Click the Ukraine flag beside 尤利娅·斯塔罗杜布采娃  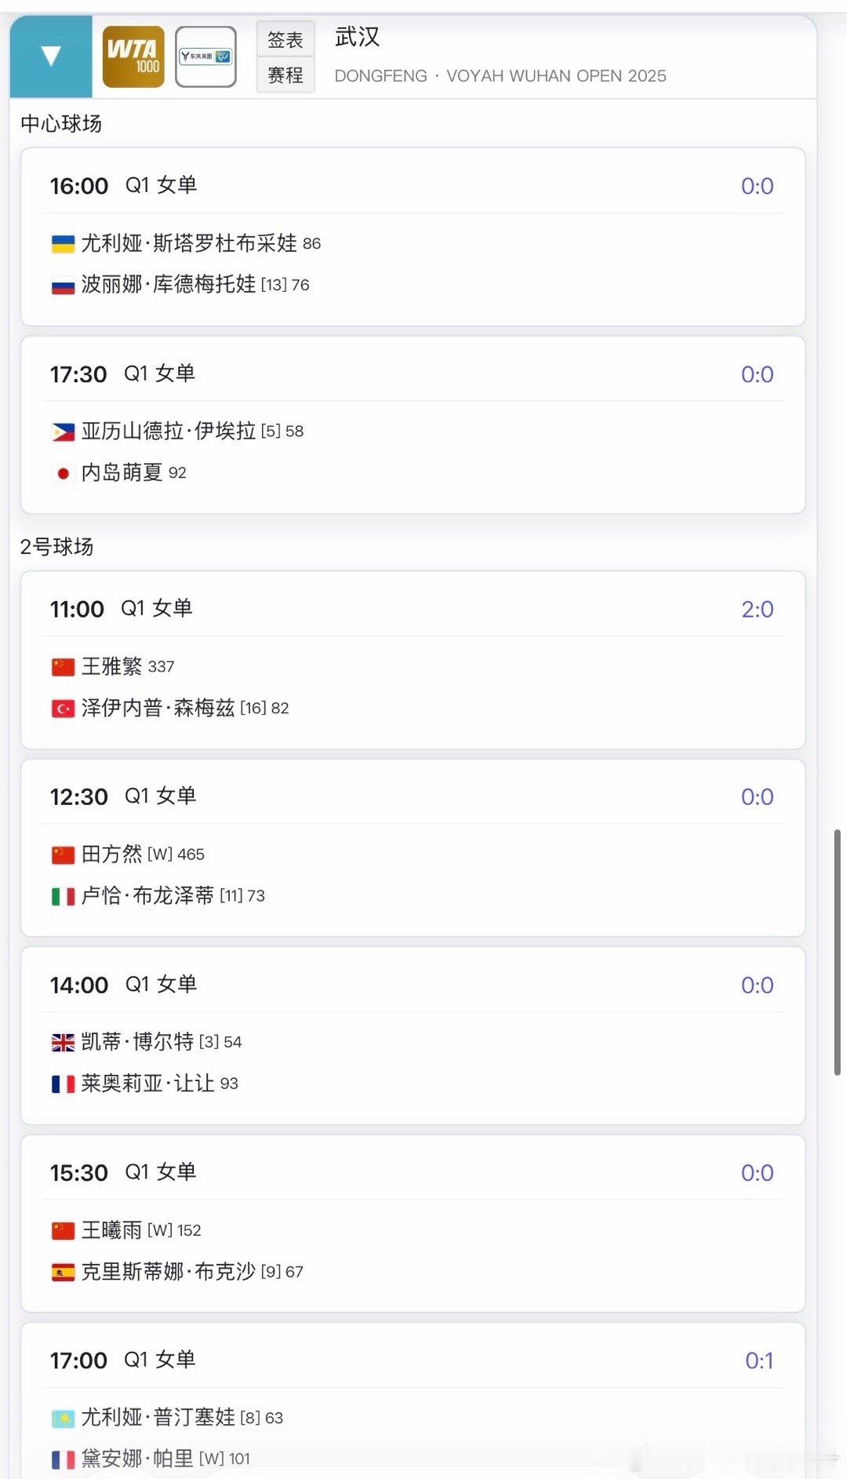[x=63, y=244]
